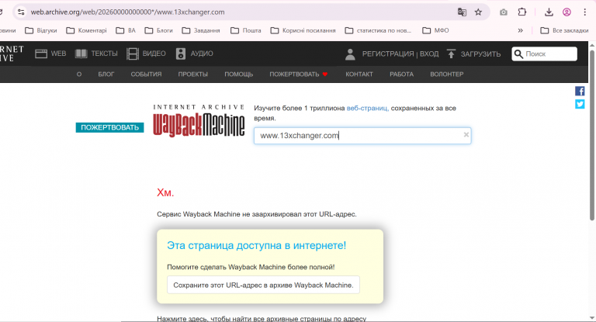Image resolution: width=596 pixels, height=322 pixels.
Task: Click the page vertical scrollbar
Action: click(x=592, y=135)
